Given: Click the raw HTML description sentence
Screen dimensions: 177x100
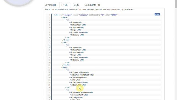Looking at the screenshot, I should coord(89,9).
